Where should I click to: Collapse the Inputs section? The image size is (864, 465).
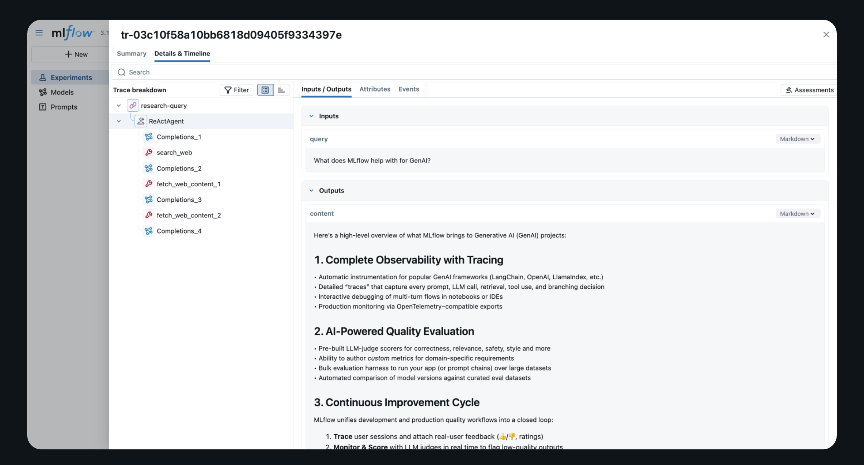[x=311, y=116]
